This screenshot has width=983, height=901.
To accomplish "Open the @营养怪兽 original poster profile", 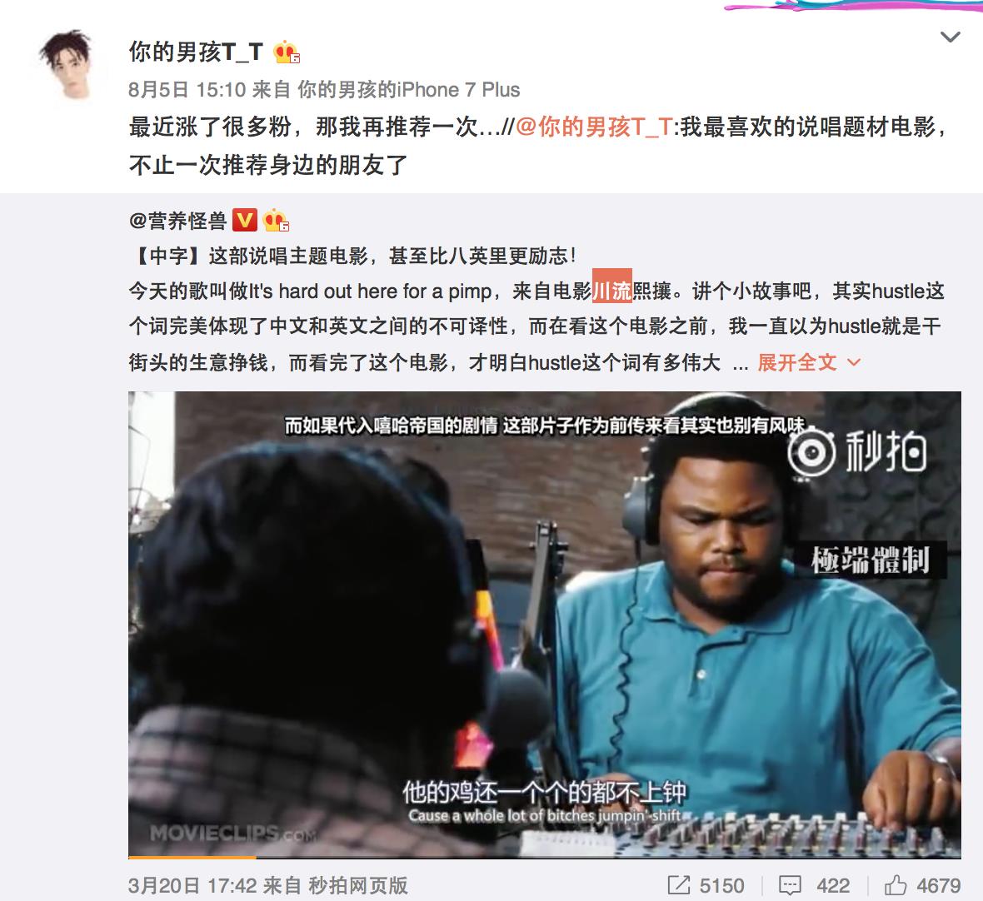I will pyautogui.click(x=177, y=222).
